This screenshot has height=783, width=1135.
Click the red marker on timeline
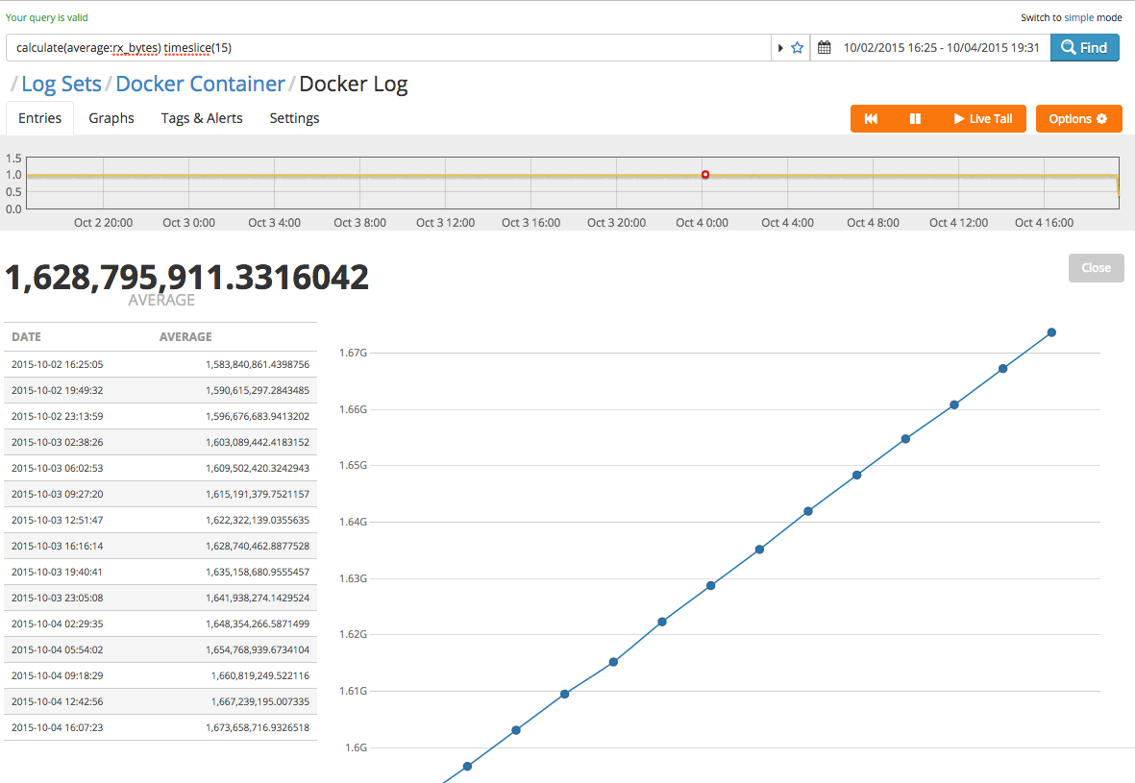tap(705, 175)
